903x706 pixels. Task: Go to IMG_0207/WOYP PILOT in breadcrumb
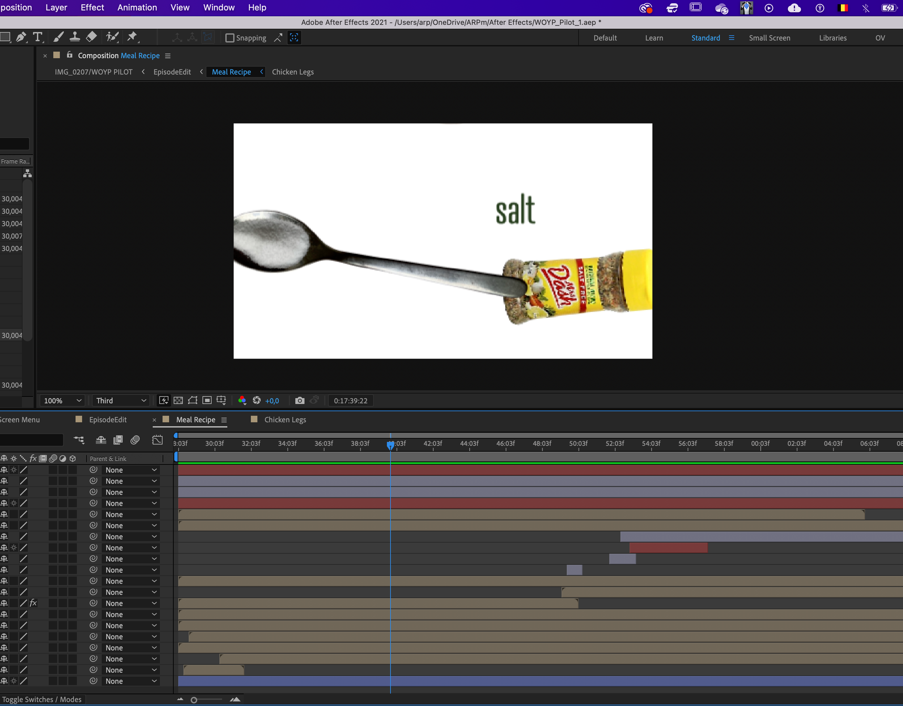pos(94,72)
